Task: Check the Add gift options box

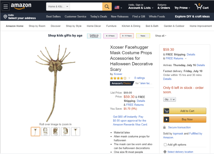Action: pyautogui.click(x=165, y=144)
